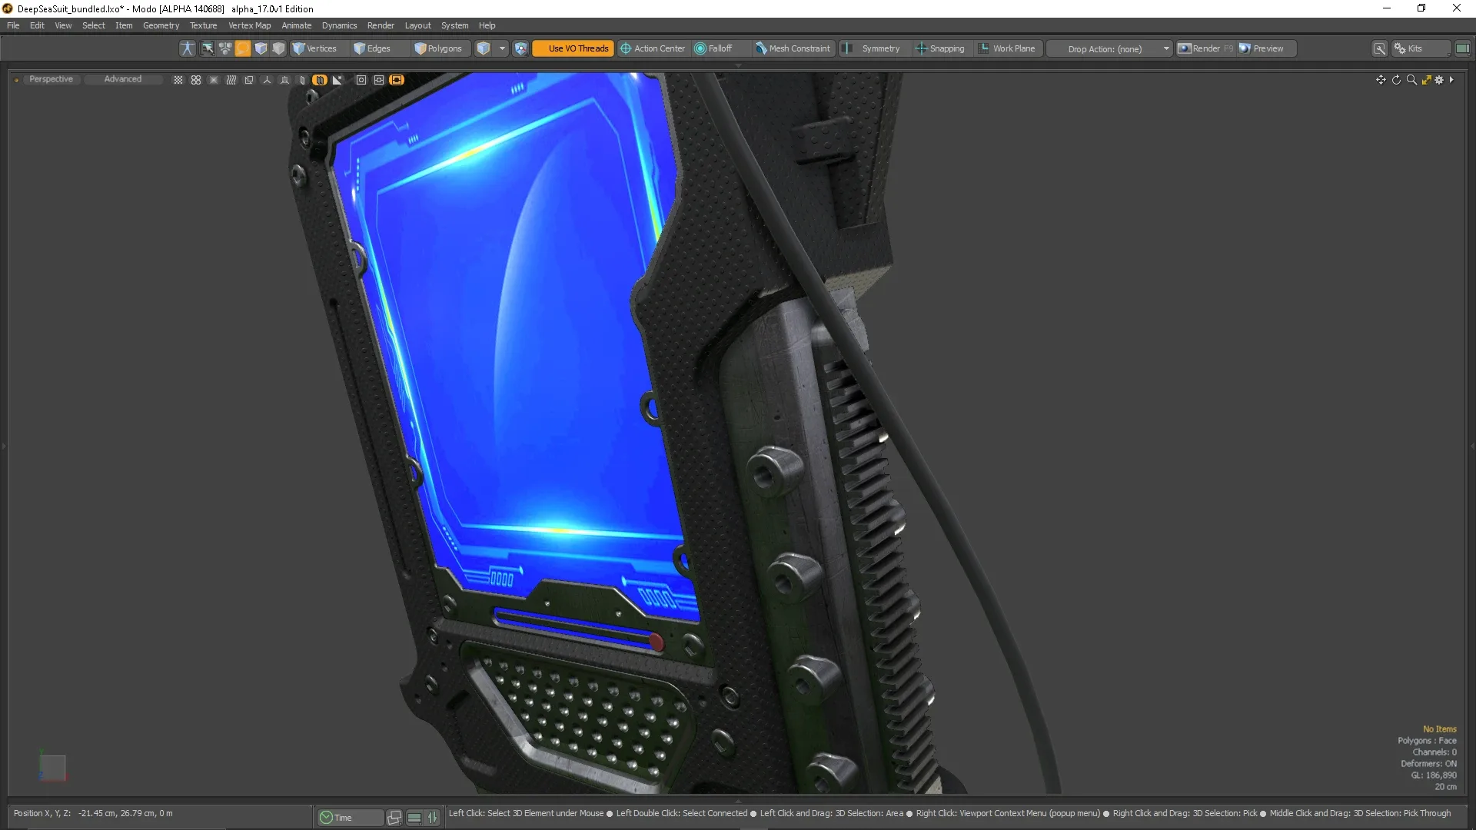The height and width of the screenshot is (830, 1476).
Task: Open the Animate menu
Action: tap(296, 25)
